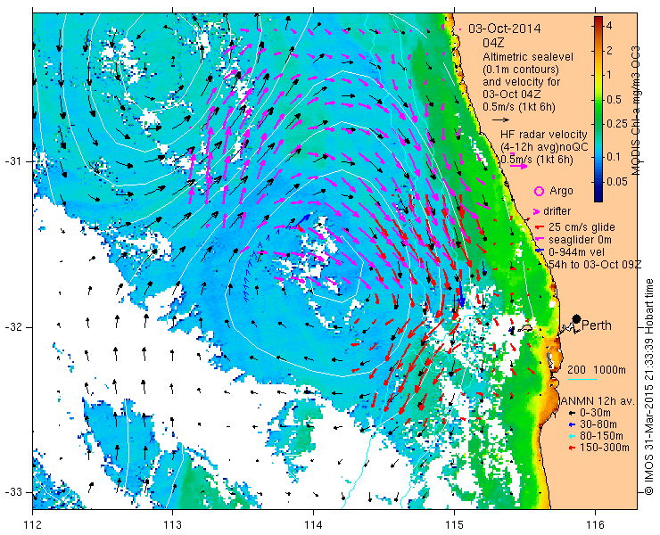This screenshot has height=535, width=660.
Task: Click the 03-Oct-2014 date label
Action: coord(505,29)
